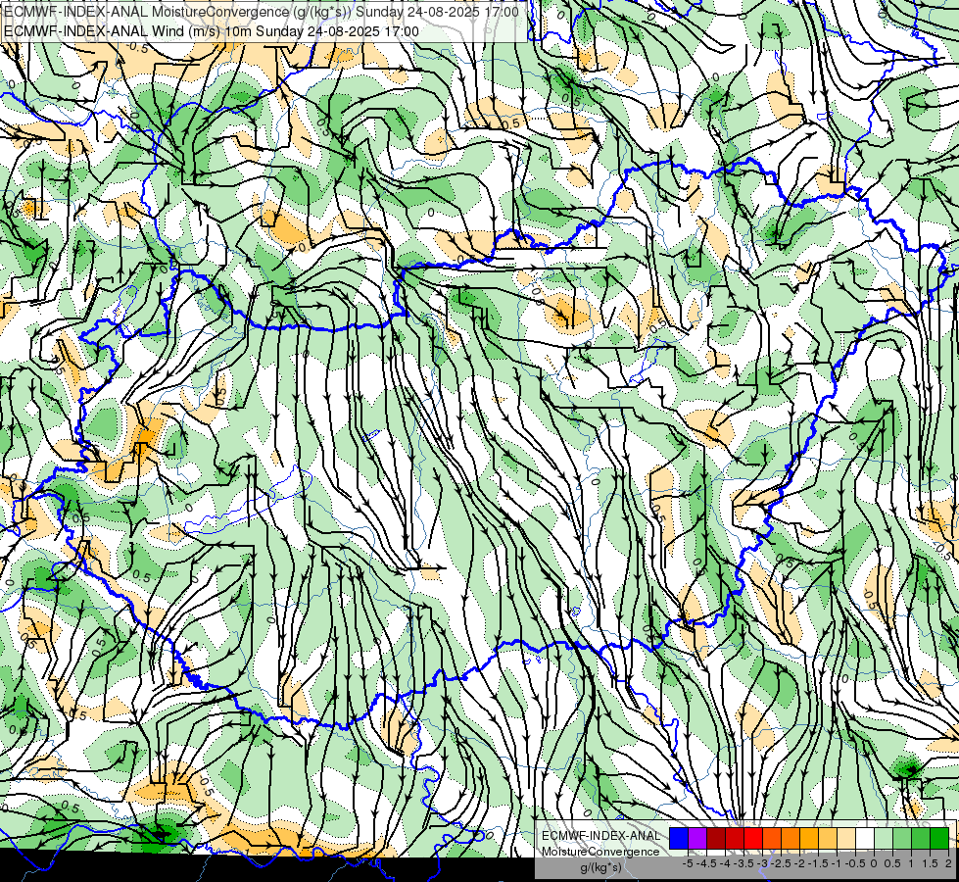The image size is (959, 882).
Task: Pick the bright red swatch, -3.5 to -3
Action: click(x=753, y=839)
